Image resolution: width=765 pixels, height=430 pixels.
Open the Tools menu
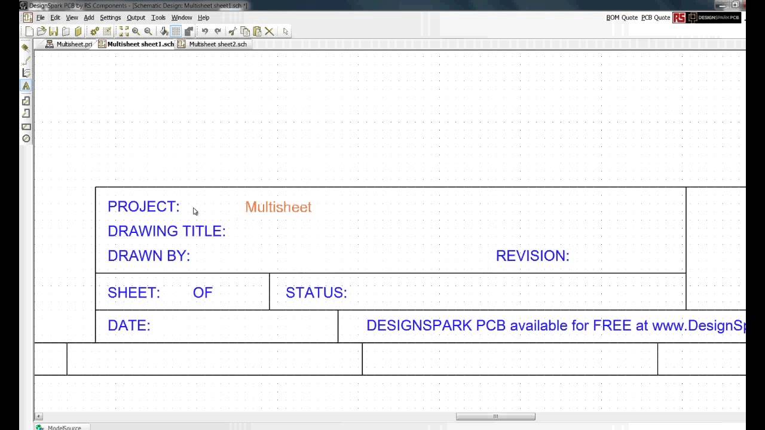click(158, 18)
